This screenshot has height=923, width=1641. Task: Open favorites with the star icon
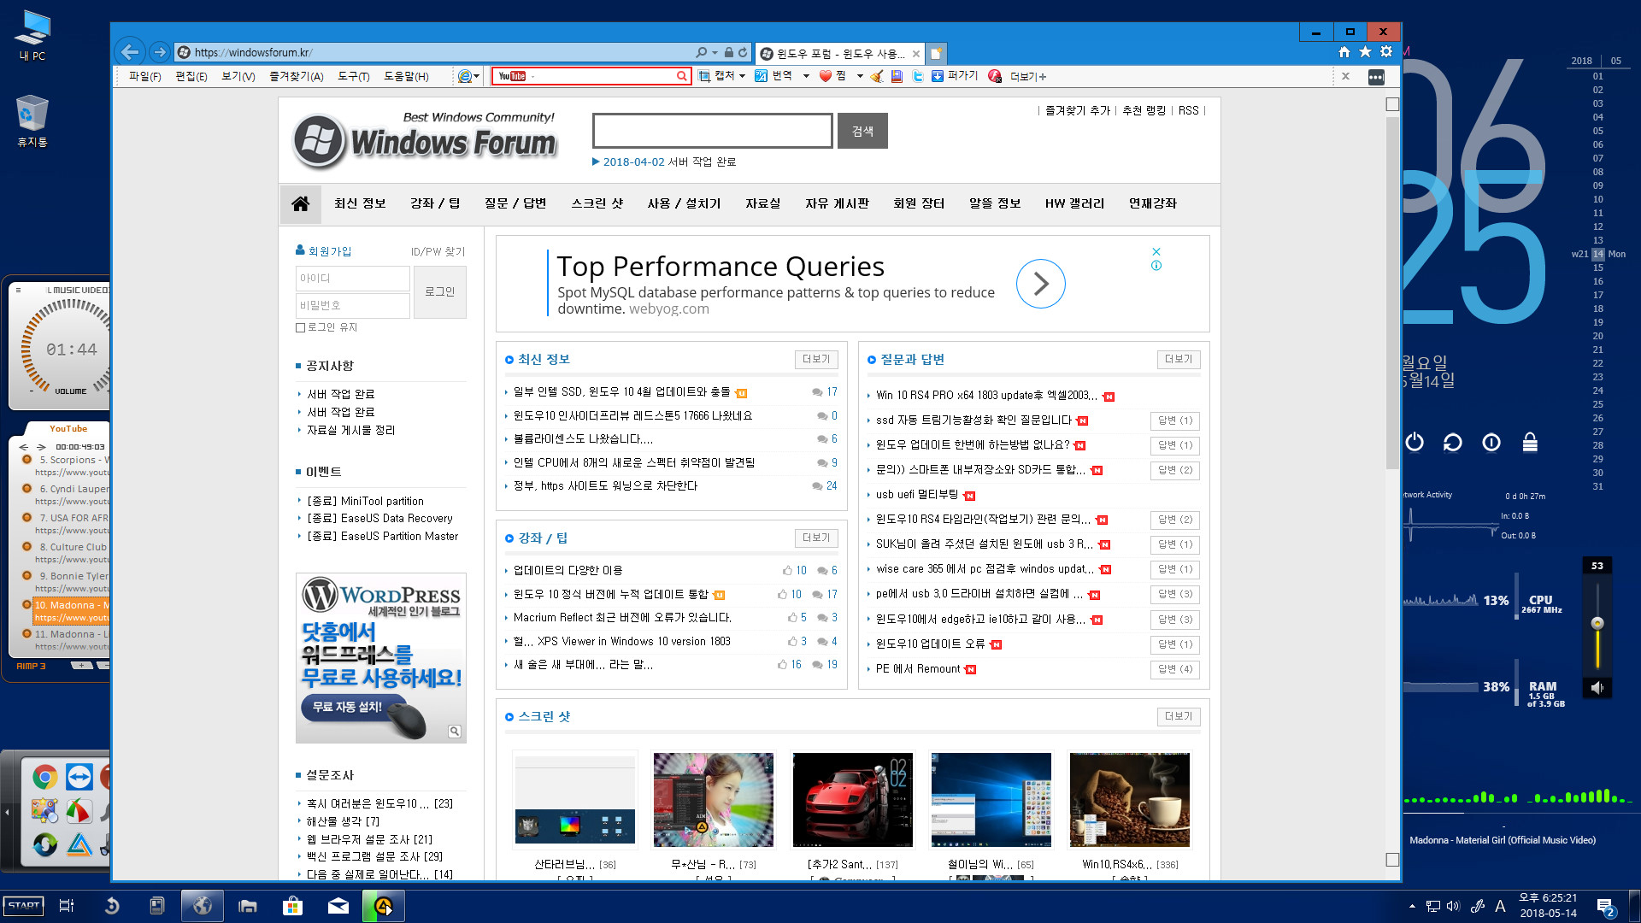[1365, 52]
